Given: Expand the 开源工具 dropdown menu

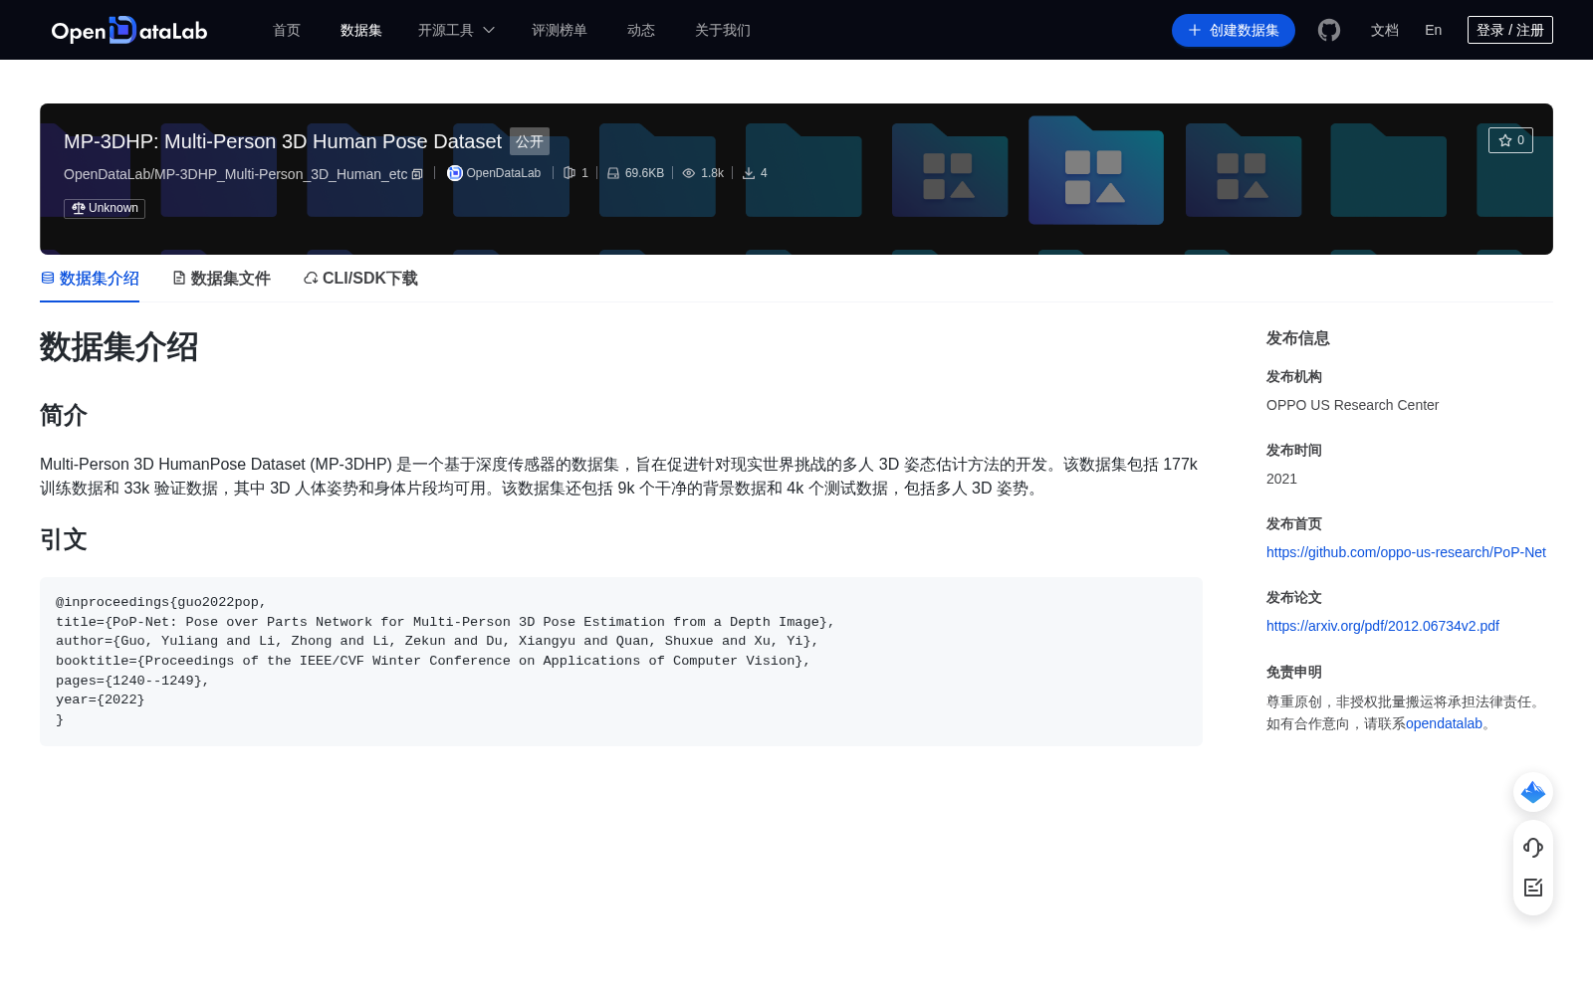Looking at the screenshot, I should [x=456, y=30].
